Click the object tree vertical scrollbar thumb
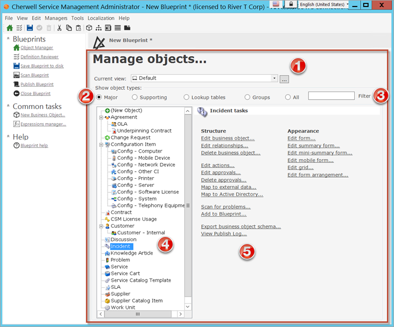Viewport: 394px width, 327px height. click(x=188, y=205)
